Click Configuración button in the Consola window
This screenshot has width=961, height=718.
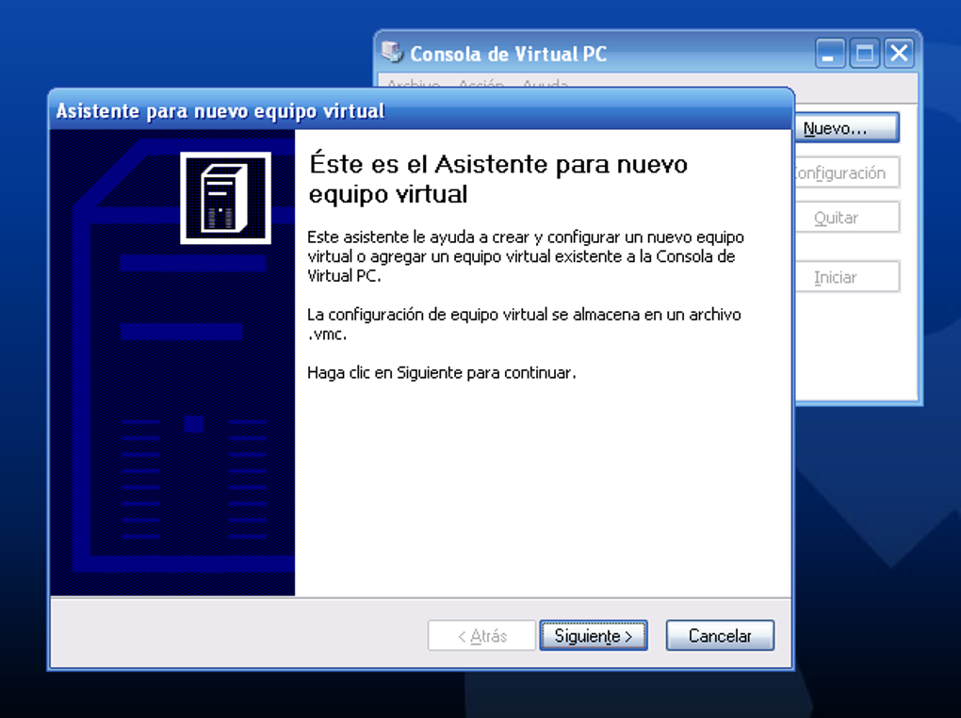847,172
